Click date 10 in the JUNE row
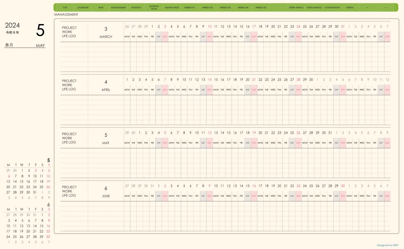404x249 pixels. [x=216, y=186]
